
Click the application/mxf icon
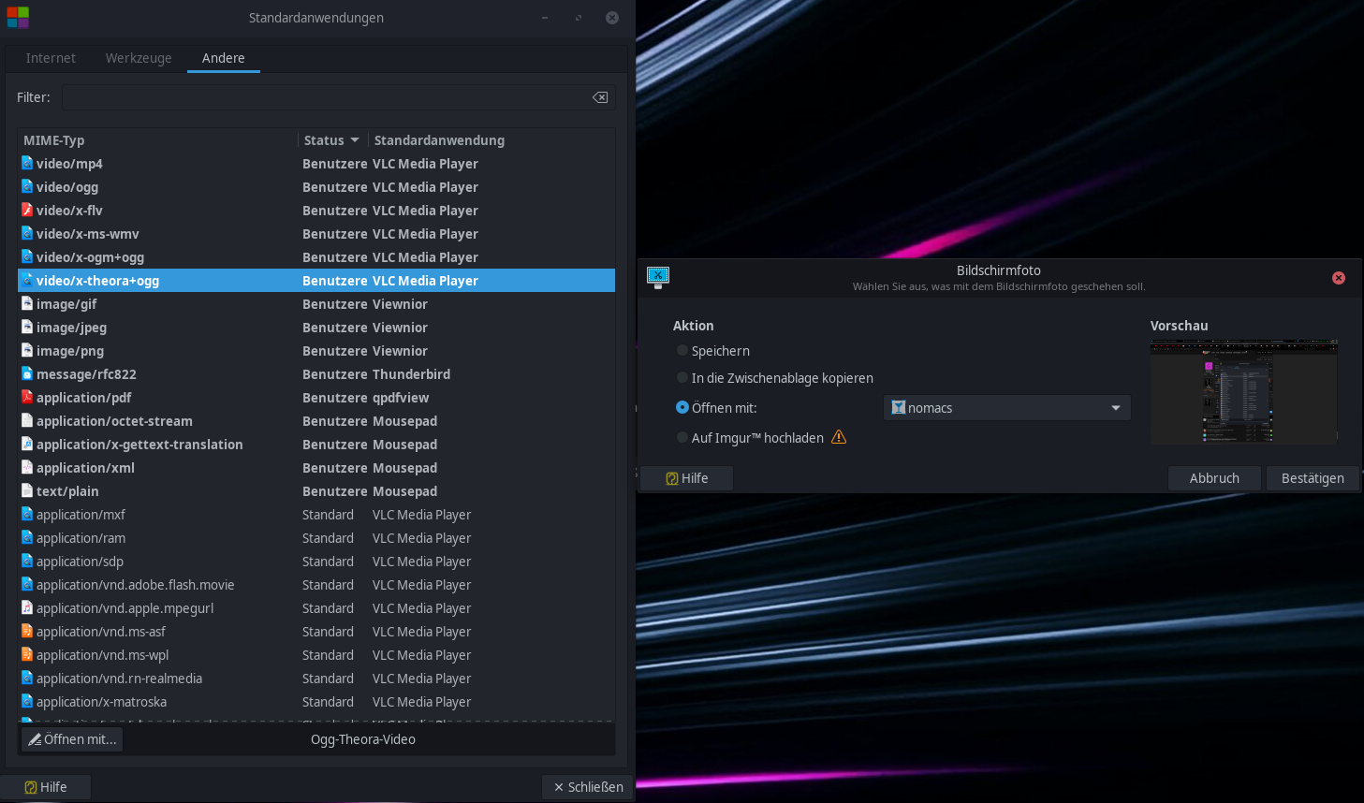tap(27, 514)
